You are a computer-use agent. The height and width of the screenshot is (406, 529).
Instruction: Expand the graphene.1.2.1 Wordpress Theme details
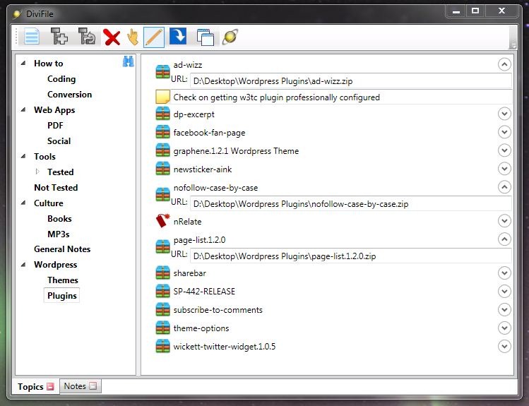(504, 150)
